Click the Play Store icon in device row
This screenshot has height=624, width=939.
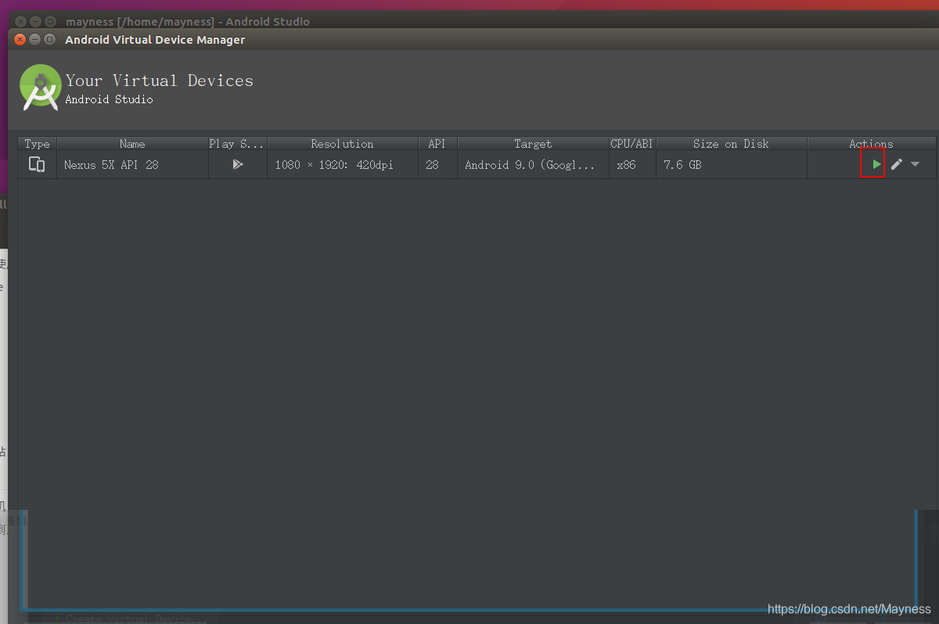(238, 164)
